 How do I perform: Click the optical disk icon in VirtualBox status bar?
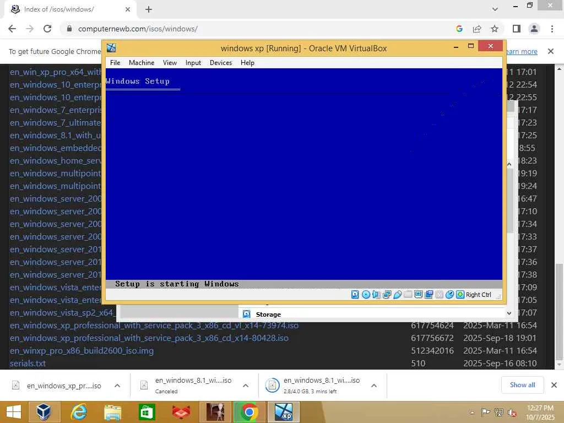tap(366, 295)
